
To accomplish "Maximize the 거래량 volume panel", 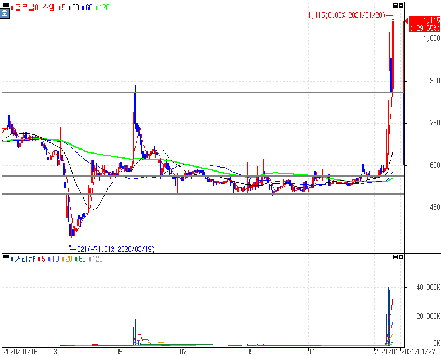I will pyautogui.click(x=395, y=257).
